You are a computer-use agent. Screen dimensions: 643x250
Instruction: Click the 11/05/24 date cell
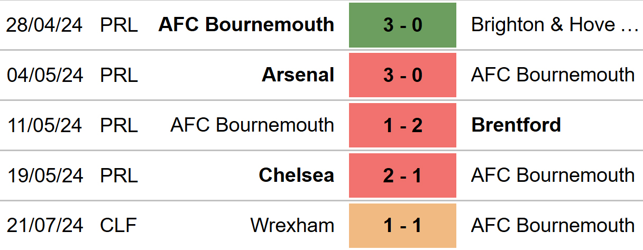tap(45, 125)
